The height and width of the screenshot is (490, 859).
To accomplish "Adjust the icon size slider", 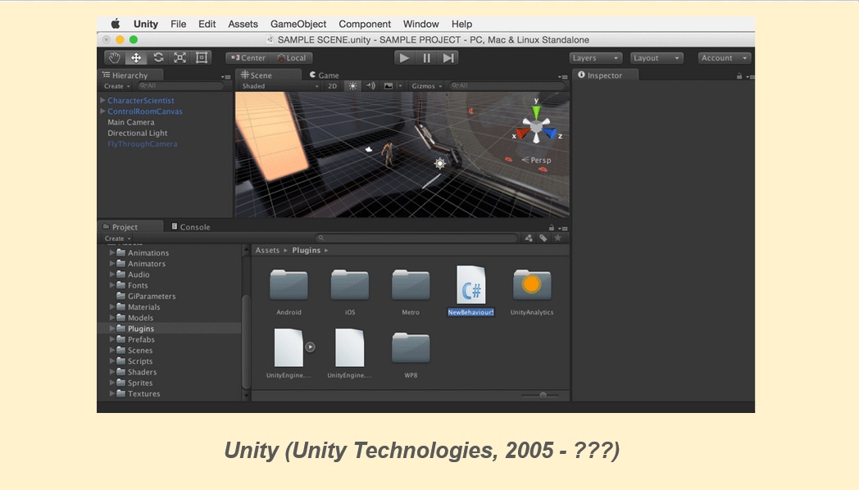I will pyautogui.click(x=543, y=395).
